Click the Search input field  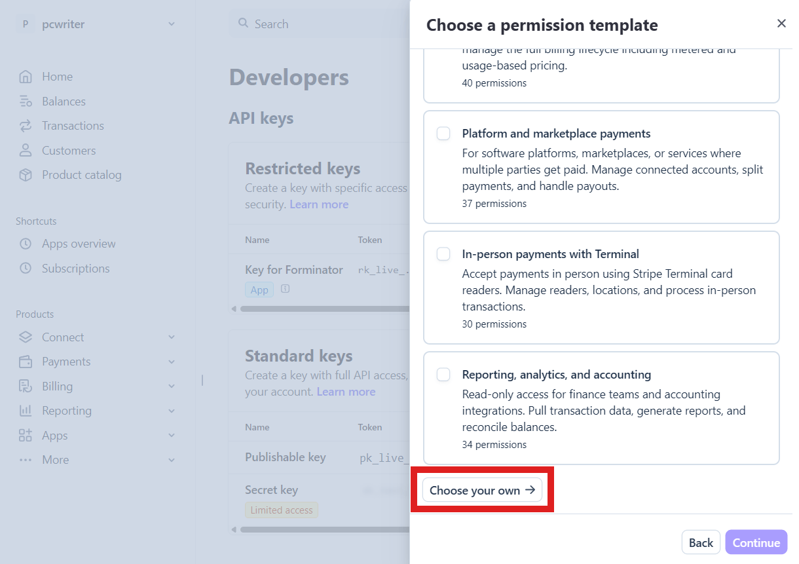pyautogui.click(x=320, y=24)
